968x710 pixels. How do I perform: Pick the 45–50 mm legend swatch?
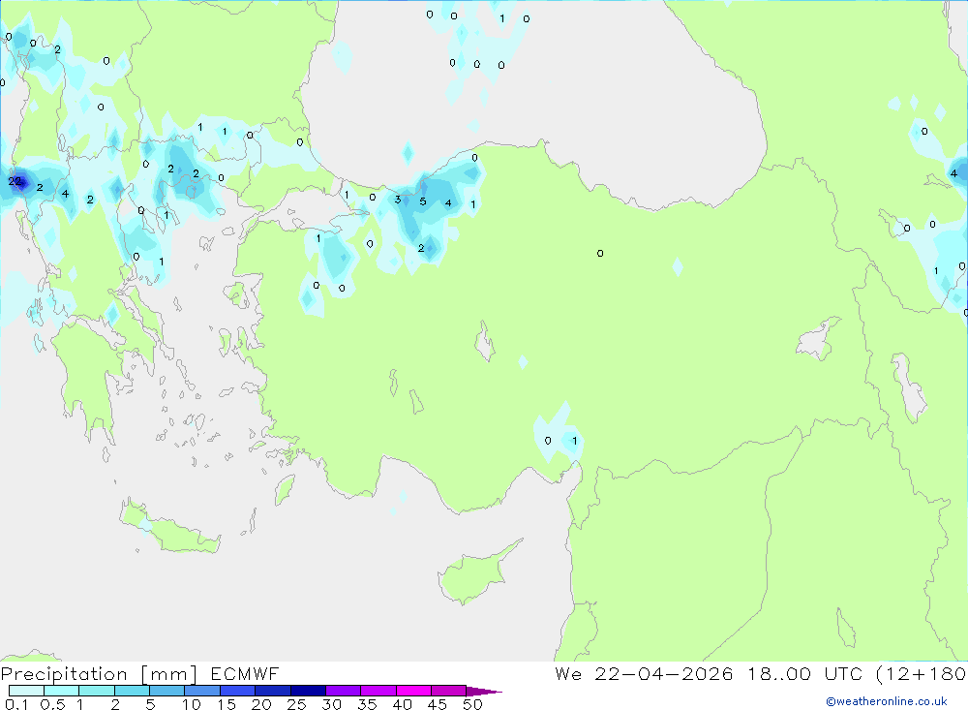pyautogui.click(x=448, y=691)
